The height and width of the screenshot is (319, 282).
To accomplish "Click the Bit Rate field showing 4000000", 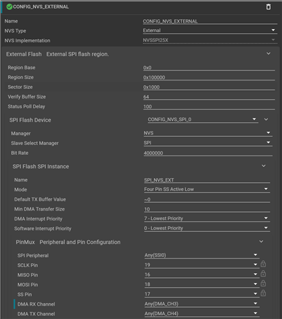I will 208,153.
